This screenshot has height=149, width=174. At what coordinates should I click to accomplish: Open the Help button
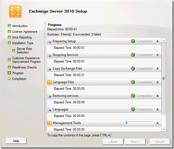tap(16, 141)
